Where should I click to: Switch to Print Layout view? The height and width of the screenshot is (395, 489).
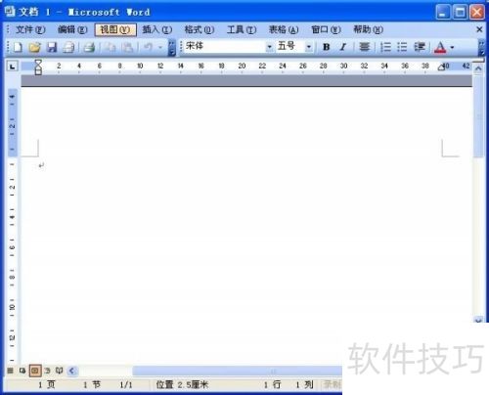[35, 371]
